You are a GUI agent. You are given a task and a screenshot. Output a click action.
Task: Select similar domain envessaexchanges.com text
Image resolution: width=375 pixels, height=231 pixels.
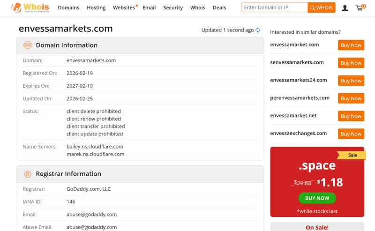pyautogui.click(x=298, y=133)
